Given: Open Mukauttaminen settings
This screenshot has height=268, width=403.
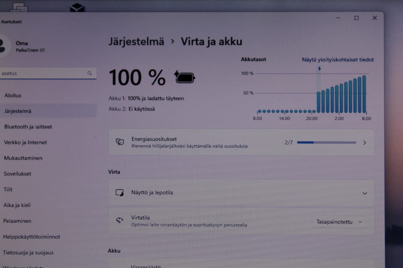Looking at the screenshot, I should (23, 158).
